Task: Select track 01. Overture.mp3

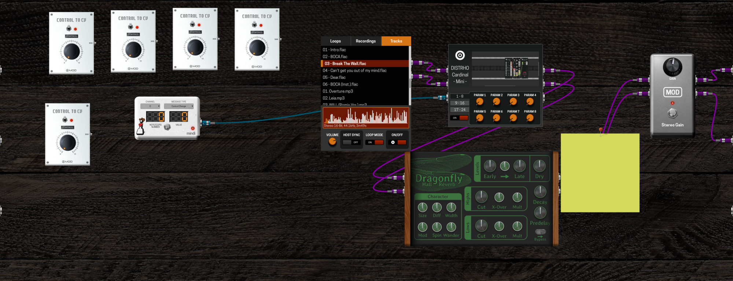Action: 365,91
